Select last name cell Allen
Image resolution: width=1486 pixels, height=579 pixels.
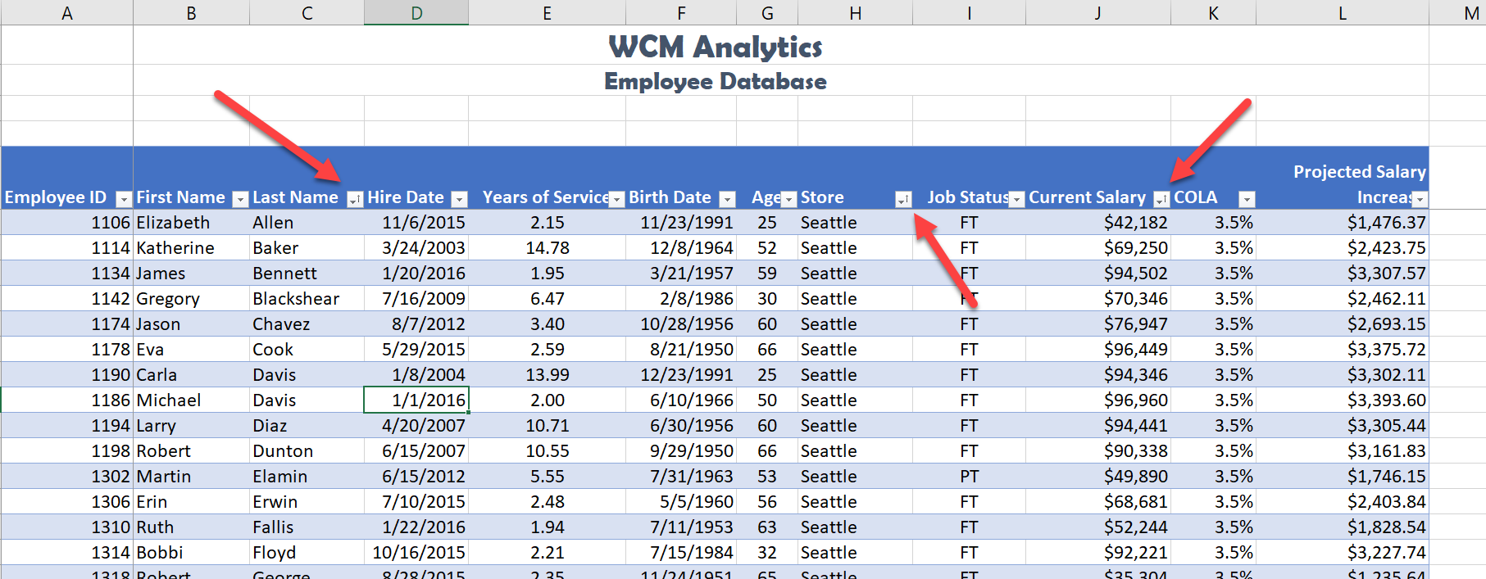(x=307, y=223)
